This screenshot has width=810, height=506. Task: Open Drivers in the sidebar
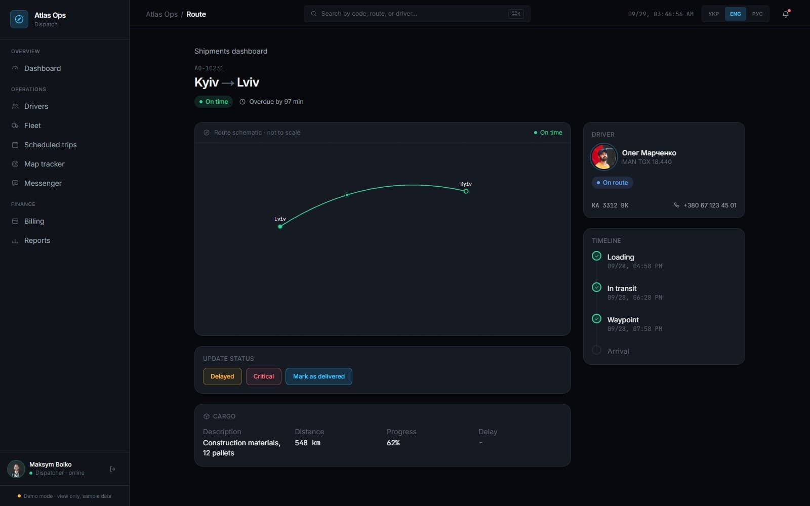pyautogui.click(x=65, y=106)
